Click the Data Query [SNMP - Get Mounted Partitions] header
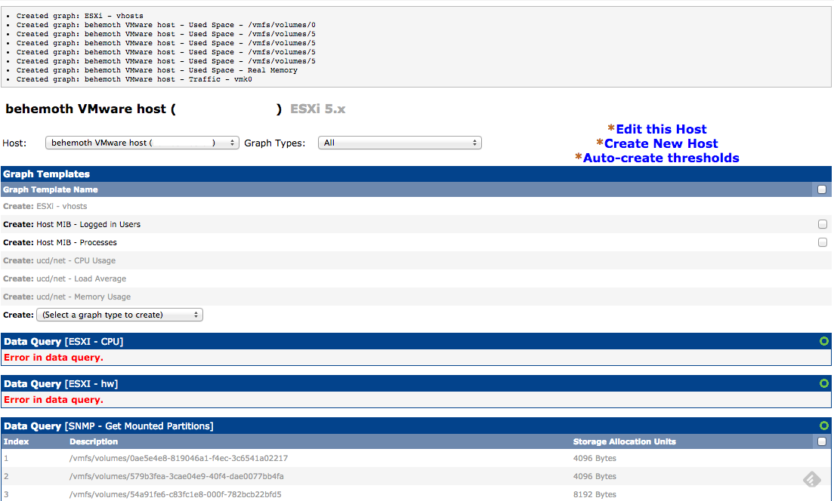The height and width of the screenshot is (501, 834). [x=109, y=426]
